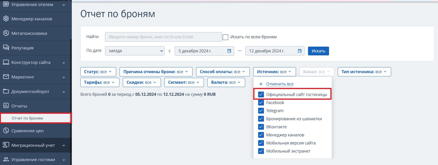This screenshot has width=438, height=165.
Task: Open the Способ оплаты filter
Action: click(223, 72)
